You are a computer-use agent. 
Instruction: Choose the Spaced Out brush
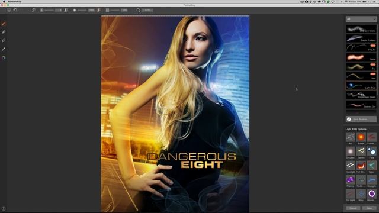pyautogui.click(x=361, y=105)
